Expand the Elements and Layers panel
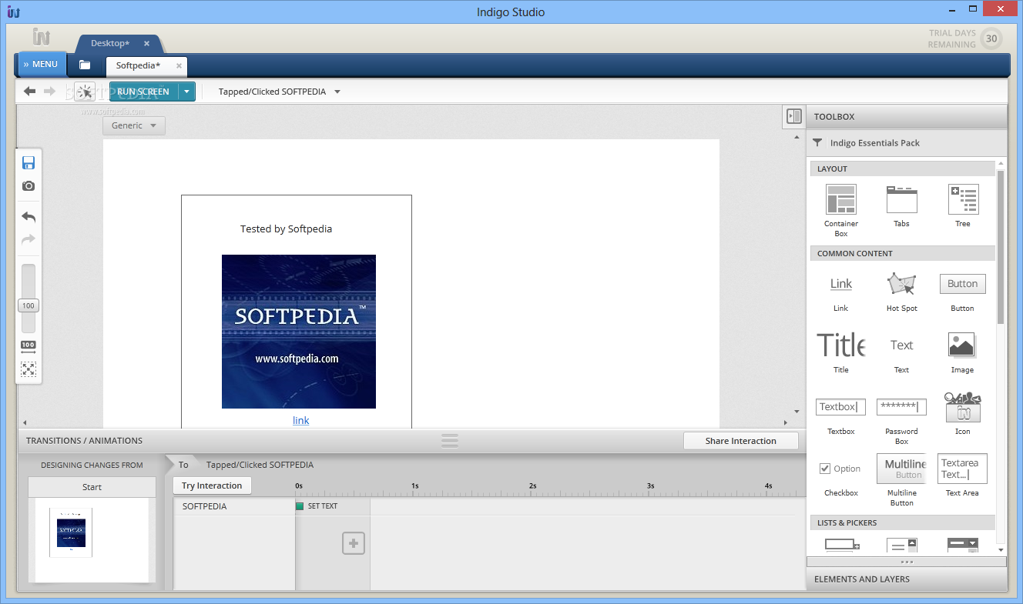Viewport: 1023px width, 604px height. (907, 579)
